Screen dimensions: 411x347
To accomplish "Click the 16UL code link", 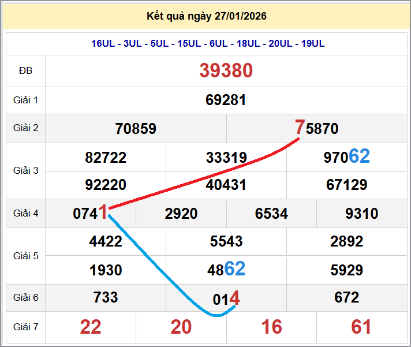I will (x=103, y=44).
